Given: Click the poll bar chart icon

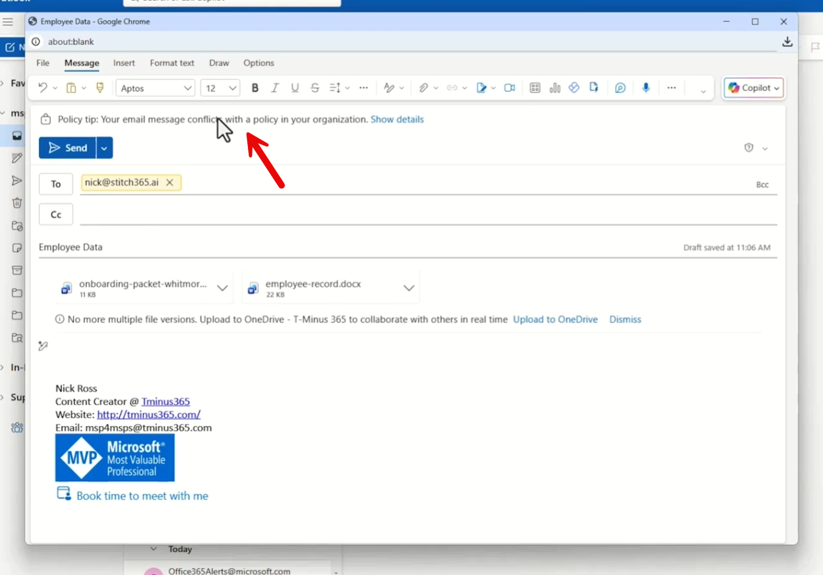Looking at the screenshot, I should click(555, 88).
